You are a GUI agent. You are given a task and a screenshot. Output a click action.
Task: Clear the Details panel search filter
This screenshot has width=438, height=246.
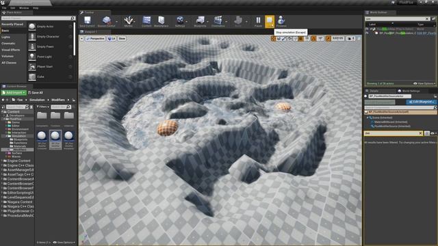tap(420, 133)
